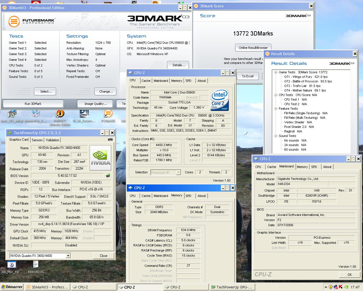Click the DRAM Frequency 534.0 MHz value

tap(188, 230)
